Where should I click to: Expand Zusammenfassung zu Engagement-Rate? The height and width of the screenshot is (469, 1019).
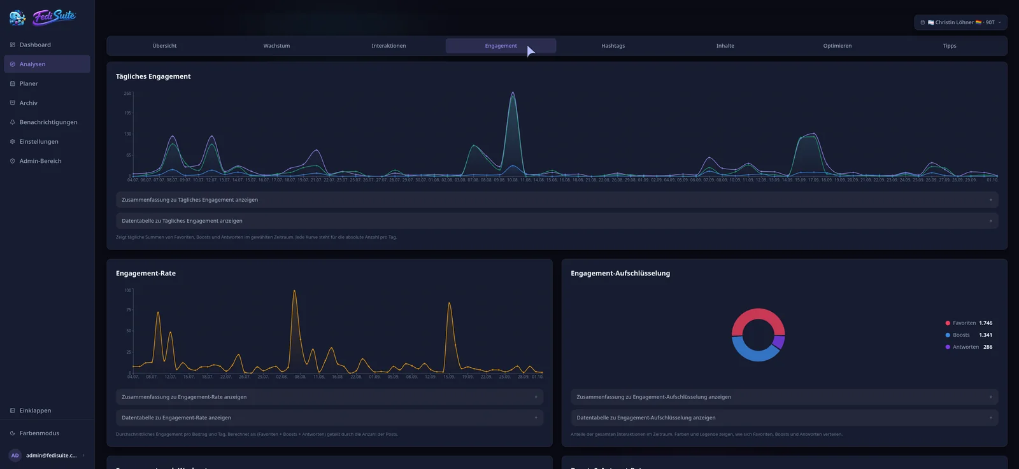click(329, 397)
